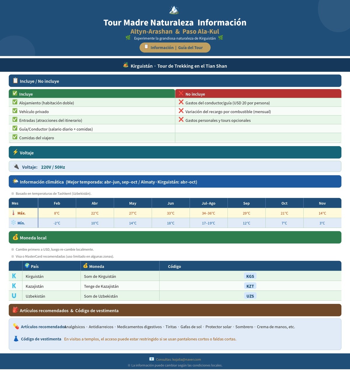Image resolution: width=350 pixels, height=372 pixels.
Task: Click the plug icon next to Voltaje 220V
Action: pos(16,166)
